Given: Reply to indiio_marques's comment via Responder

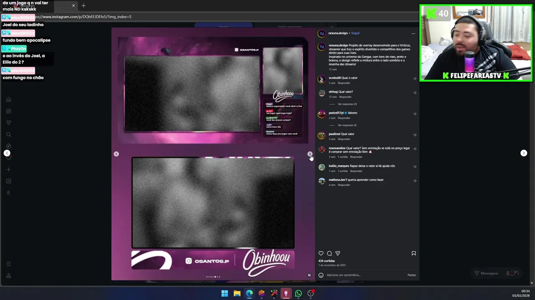Looking at the screenshot, I should click(x=356, y=171).
